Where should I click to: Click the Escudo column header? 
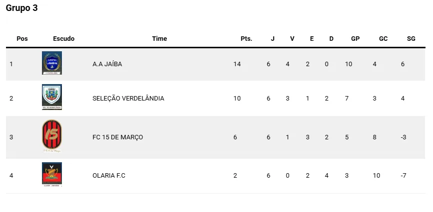pos(64,39)
